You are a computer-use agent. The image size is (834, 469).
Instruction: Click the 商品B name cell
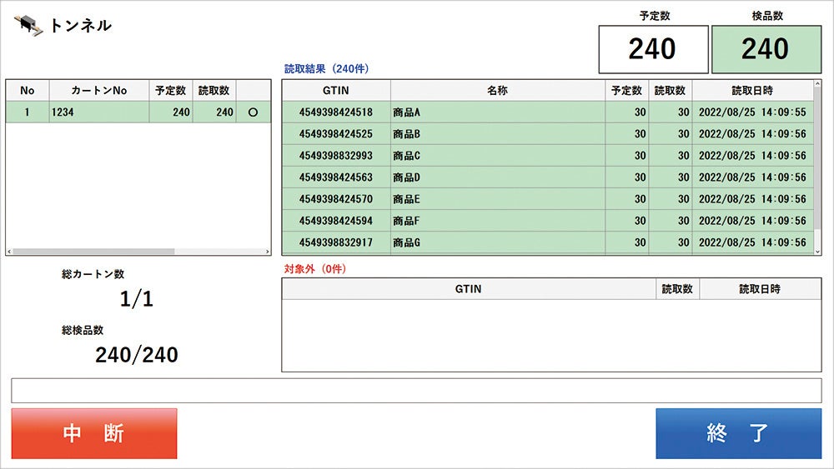coord(498,134)
